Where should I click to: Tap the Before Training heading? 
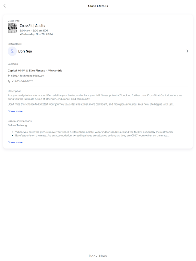coord(17,125)
